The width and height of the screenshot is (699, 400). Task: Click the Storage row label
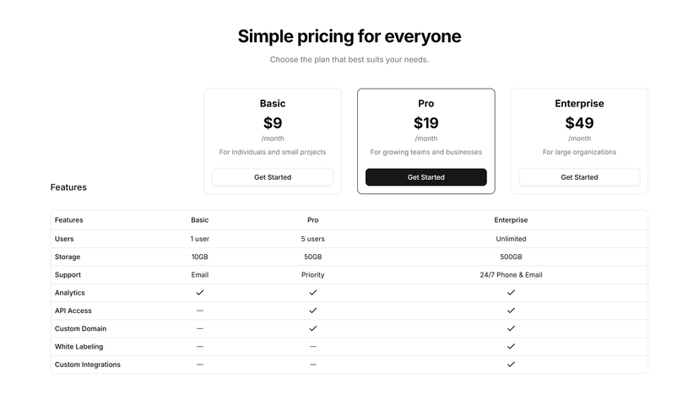(x=68, y=257)
